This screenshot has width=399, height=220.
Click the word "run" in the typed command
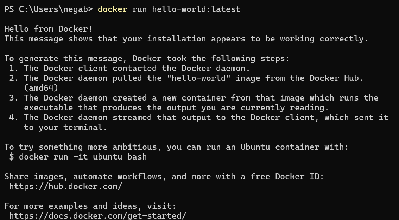click(x=139, y=9)
